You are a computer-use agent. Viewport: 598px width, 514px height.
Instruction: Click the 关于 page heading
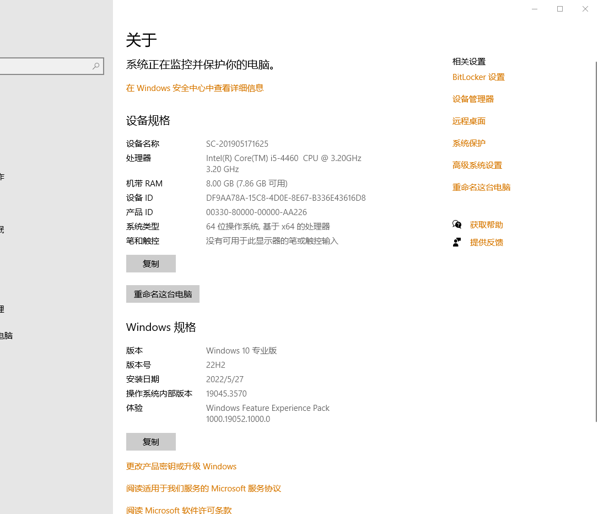click(x=142, y=40)
